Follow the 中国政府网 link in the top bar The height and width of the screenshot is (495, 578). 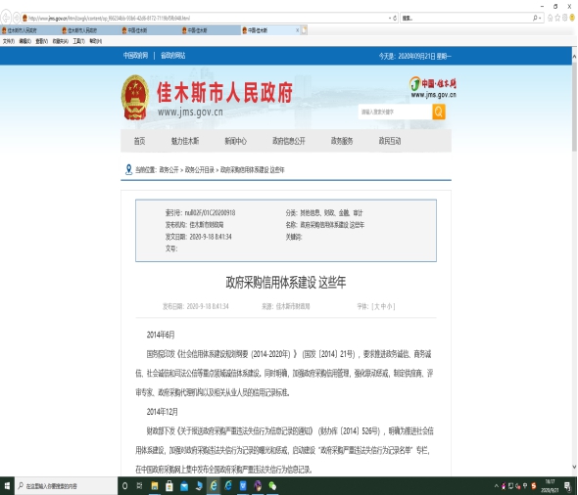click(x=135, y=56)
